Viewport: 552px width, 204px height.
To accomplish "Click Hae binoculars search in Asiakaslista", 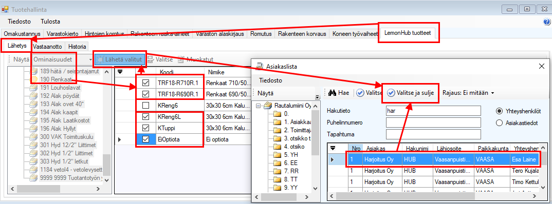I will pos(339,93).
